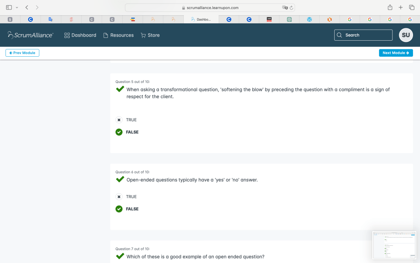Go to the Prev Module
Viewport: 420px width, 263px height.
pos(23,53)
